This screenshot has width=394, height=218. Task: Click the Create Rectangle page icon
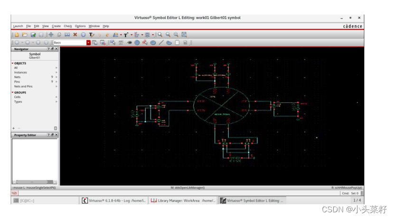point(177,43)
